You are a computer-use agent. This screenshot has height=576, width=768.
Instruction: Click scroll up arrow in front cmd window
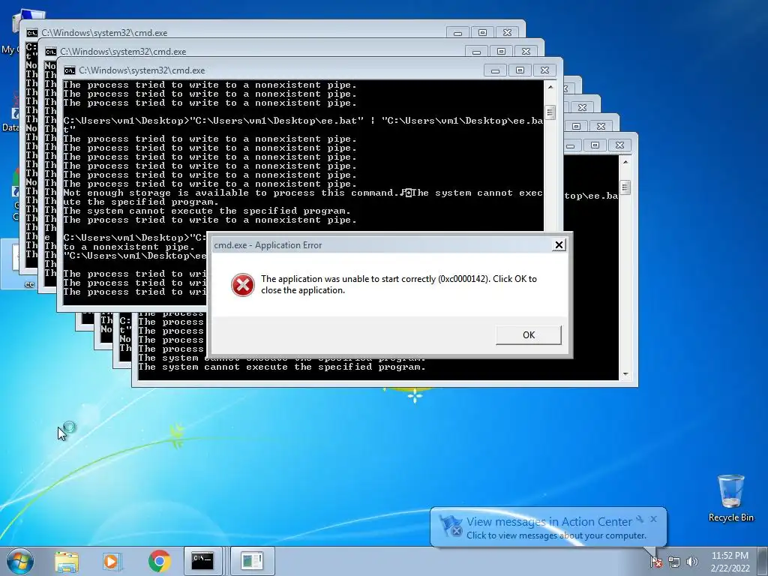[550, 87]
